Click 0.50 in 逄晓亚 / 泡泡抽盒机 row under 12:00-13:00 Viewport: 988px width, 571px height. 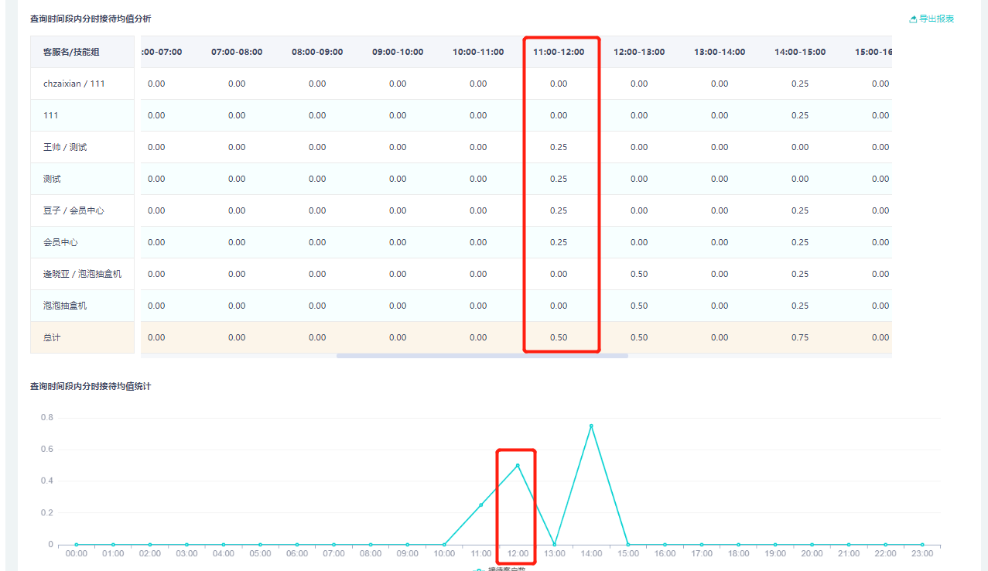tap(639, 274)
